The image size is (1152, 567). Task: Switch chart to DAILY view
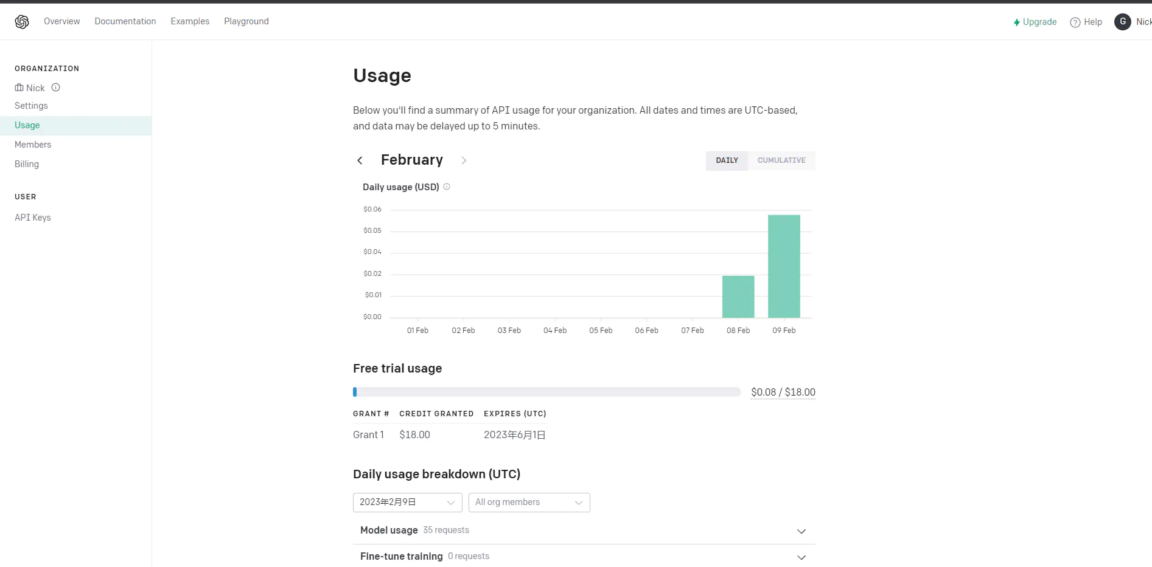[x=727, y=160]
